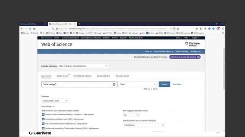Open the Cortellis bookmark
The image size is (245, 137).
(34, 33)
